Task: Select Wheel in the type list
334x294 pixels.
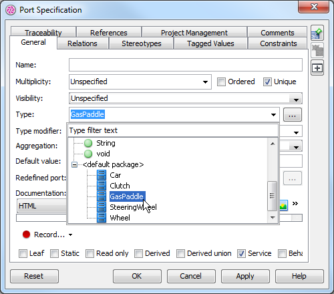Action: pyautogui.click(x=120, y=218)
